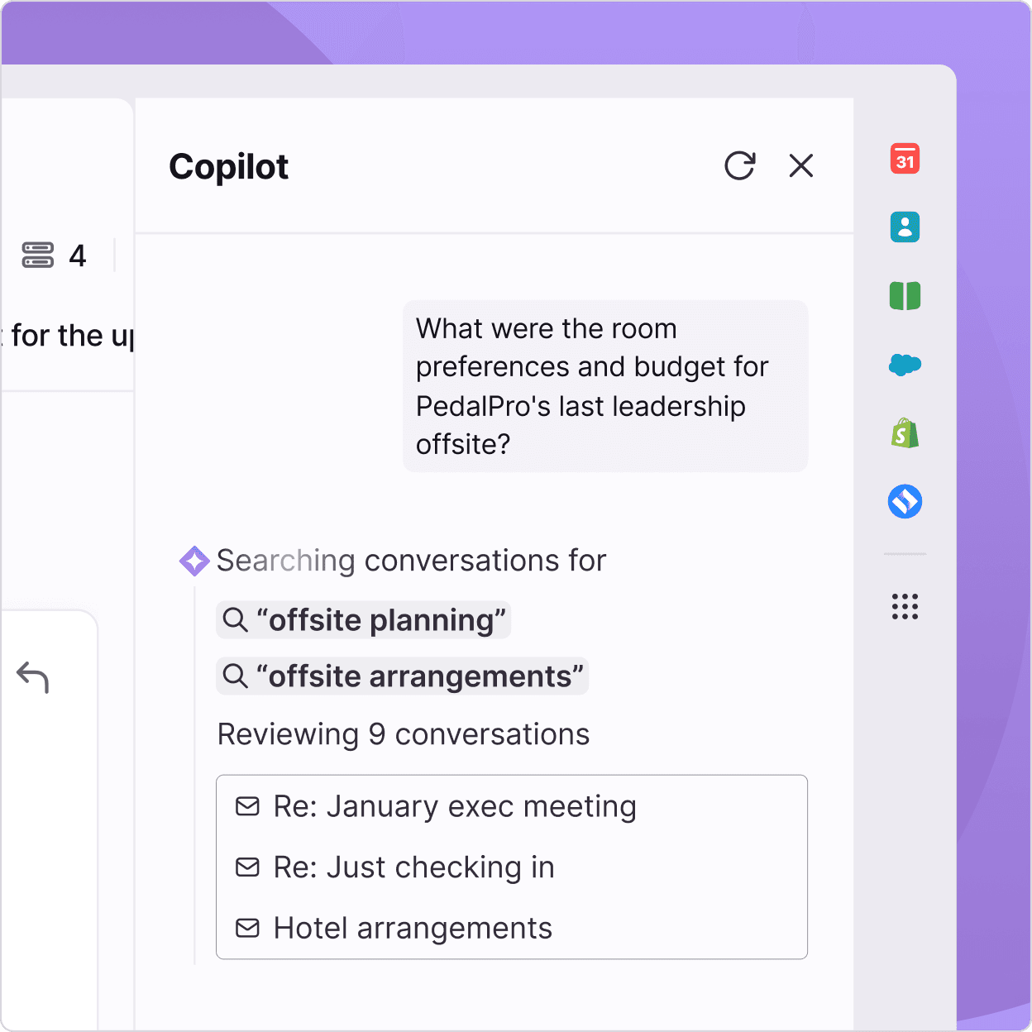Close the Copilot panel
Image resolution: width=1032 pixels, height=1032 pixels.
(800, 165)
